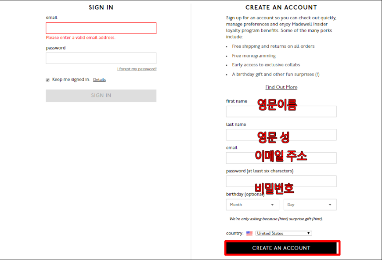Open the 'I forgot my password!' link
Screen dimensions: 382x260
(137, 69)
